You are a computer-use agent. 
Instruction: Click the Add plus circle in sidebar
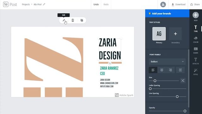(196, 15)
